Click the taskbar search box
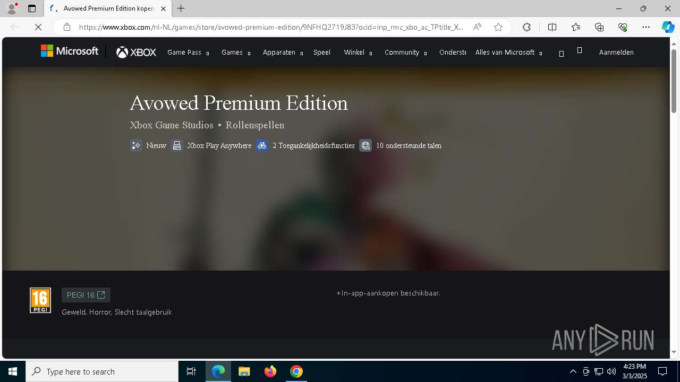The width and height of the screenshot is (680, 382). tap(102, 371)
